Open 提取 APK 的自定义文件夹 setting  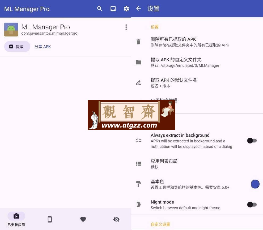[197, 62]
